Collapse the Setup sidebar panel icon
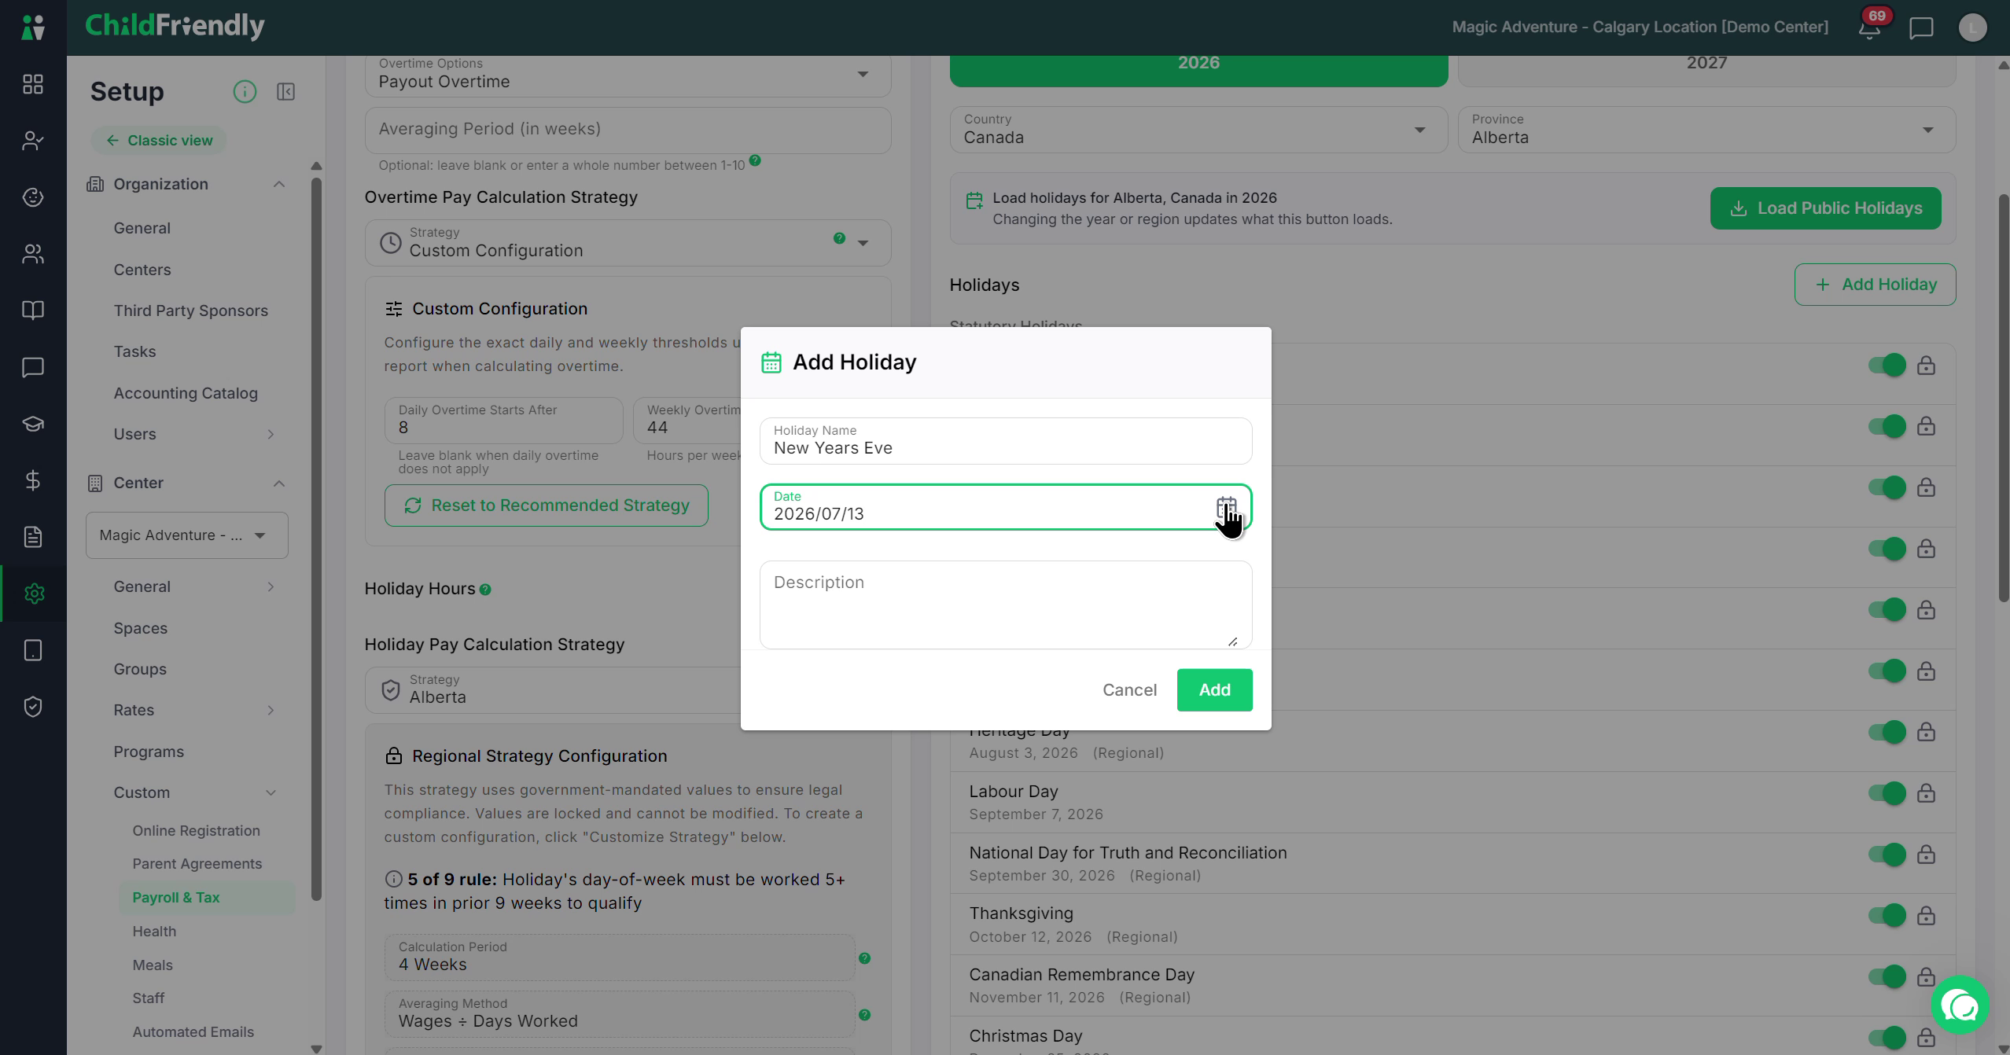This screenshot has height=1055, width=2010. click(285, 92)
